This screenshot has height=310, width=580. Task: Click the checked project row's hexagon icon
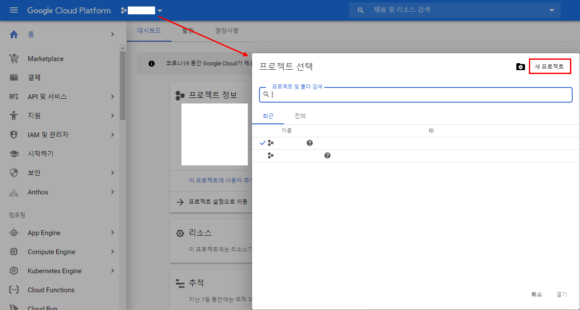click(x=271, y=143)
